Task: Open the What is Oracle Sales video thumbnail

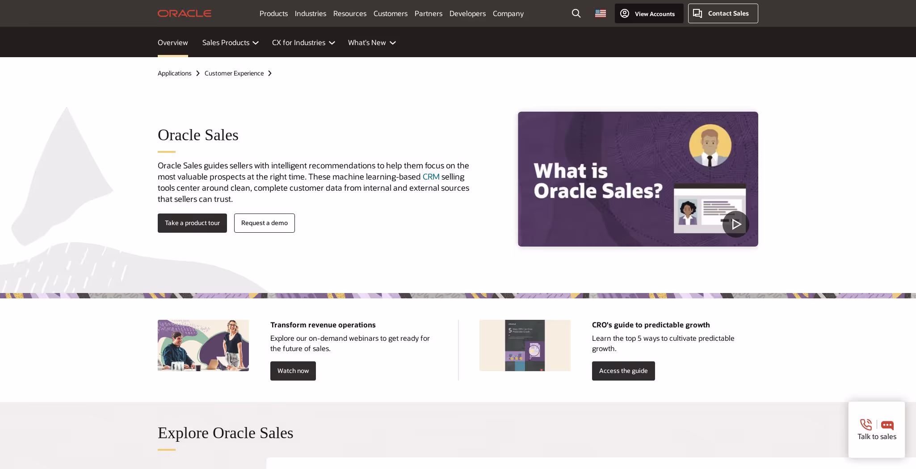Action: pyautogui.click(x=638, y=179)
